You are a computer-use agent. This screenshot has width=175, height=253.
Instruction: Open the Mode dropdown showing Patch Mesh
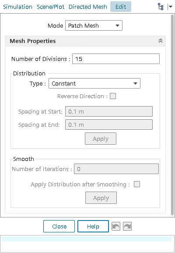click(x=94, y=25)
